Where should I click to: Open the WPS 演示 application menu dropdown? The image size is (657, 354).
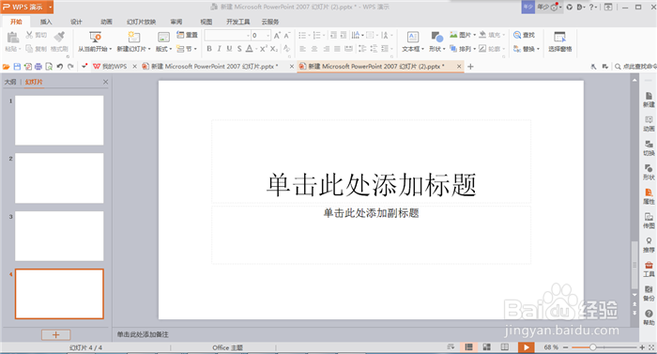(51, 8)
